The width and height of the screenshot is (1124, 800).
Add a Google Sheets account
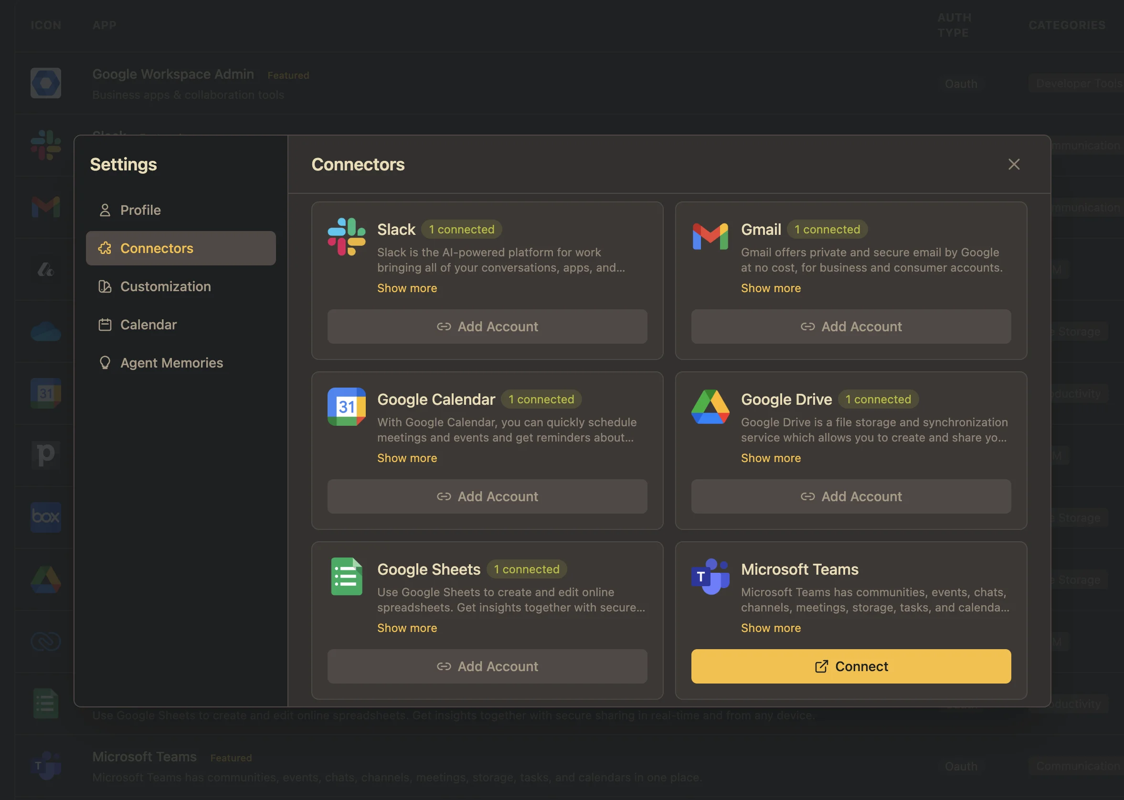(488, 666)
